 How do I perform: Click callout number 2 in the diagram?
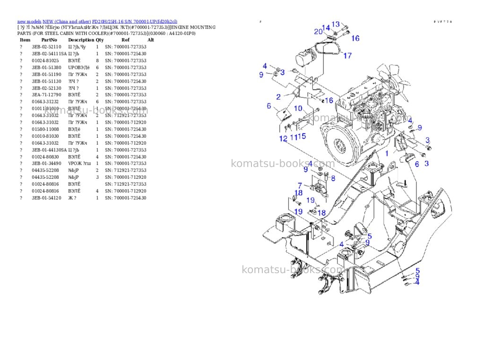tap(278, 97)
